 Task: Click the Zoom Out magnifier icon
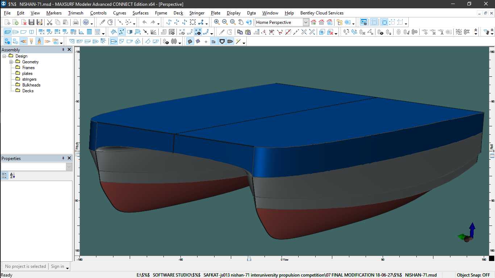coord(225,22)
